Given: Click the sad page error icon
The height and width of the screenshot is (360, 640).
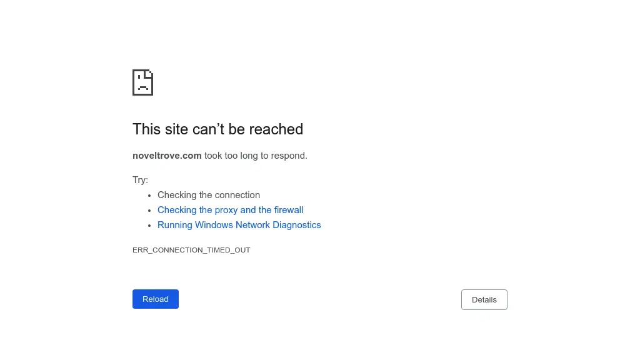Looking at the screenshot, I should [x=142, y=82].
